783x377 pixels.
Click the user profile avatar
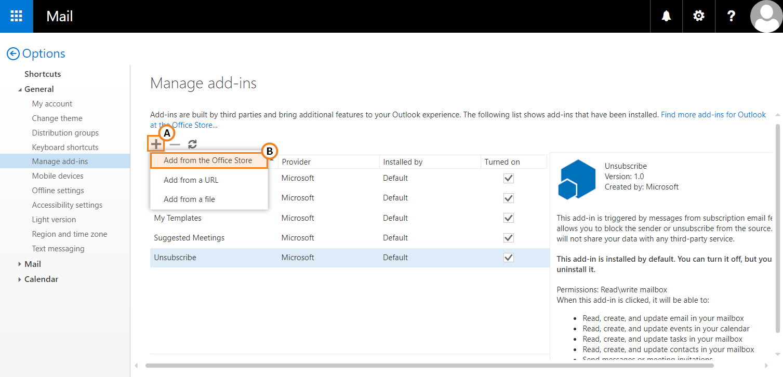point(766,16)
